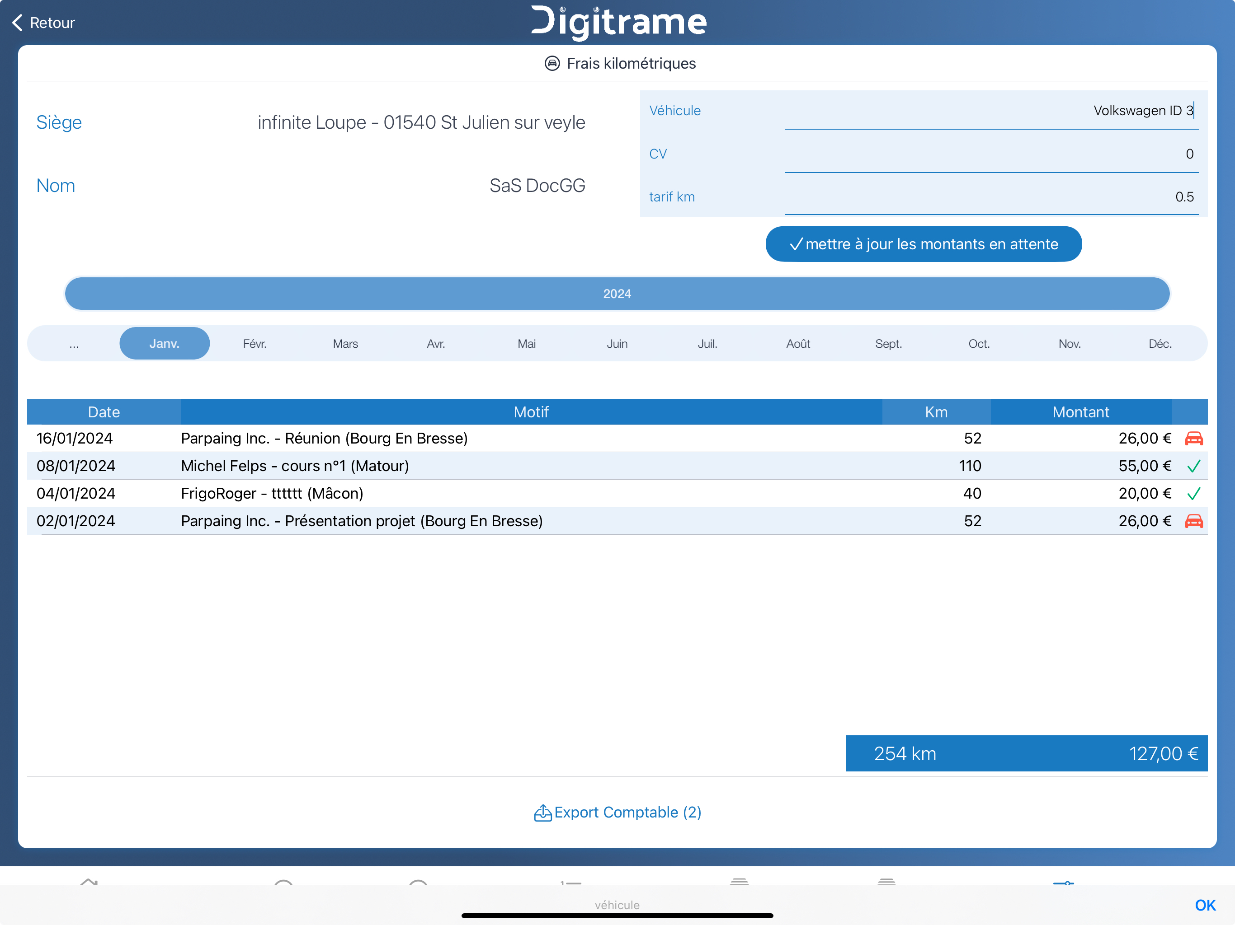This screenshot has height=925, width=1235.
Task: Click the green checkmark on FrigoRoger row
Action: click(1194, 493)
